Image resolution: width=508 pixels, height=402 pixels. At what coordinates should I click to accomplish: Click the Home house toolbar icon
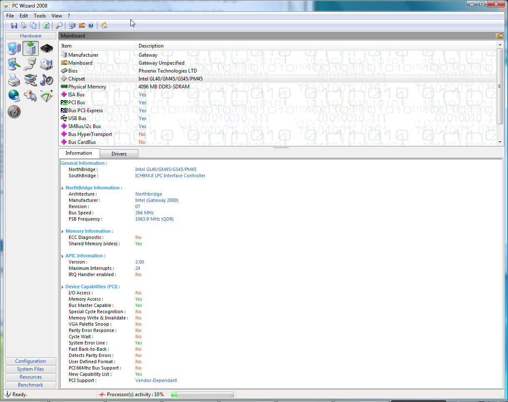(104, 25)
